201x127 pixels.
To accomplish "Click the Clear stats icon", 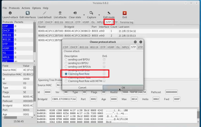I will click(x=75, y=13).
